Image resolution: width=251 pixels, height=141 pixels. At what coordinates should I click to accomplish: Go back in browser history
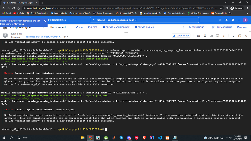[x=3, y=8]
